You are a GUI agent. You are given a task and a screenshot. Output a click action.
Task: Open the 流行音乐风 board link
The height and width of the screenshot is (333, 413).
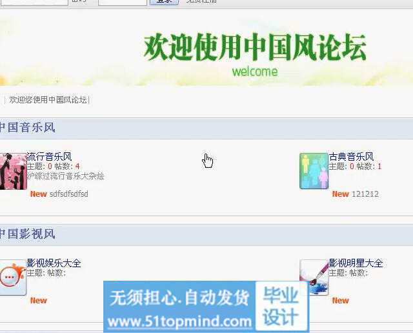tap(49, 157)
